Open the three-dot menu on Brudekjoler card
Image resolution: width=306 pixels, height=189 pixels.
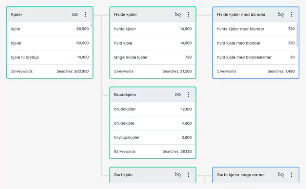click(x=188, y=94)
